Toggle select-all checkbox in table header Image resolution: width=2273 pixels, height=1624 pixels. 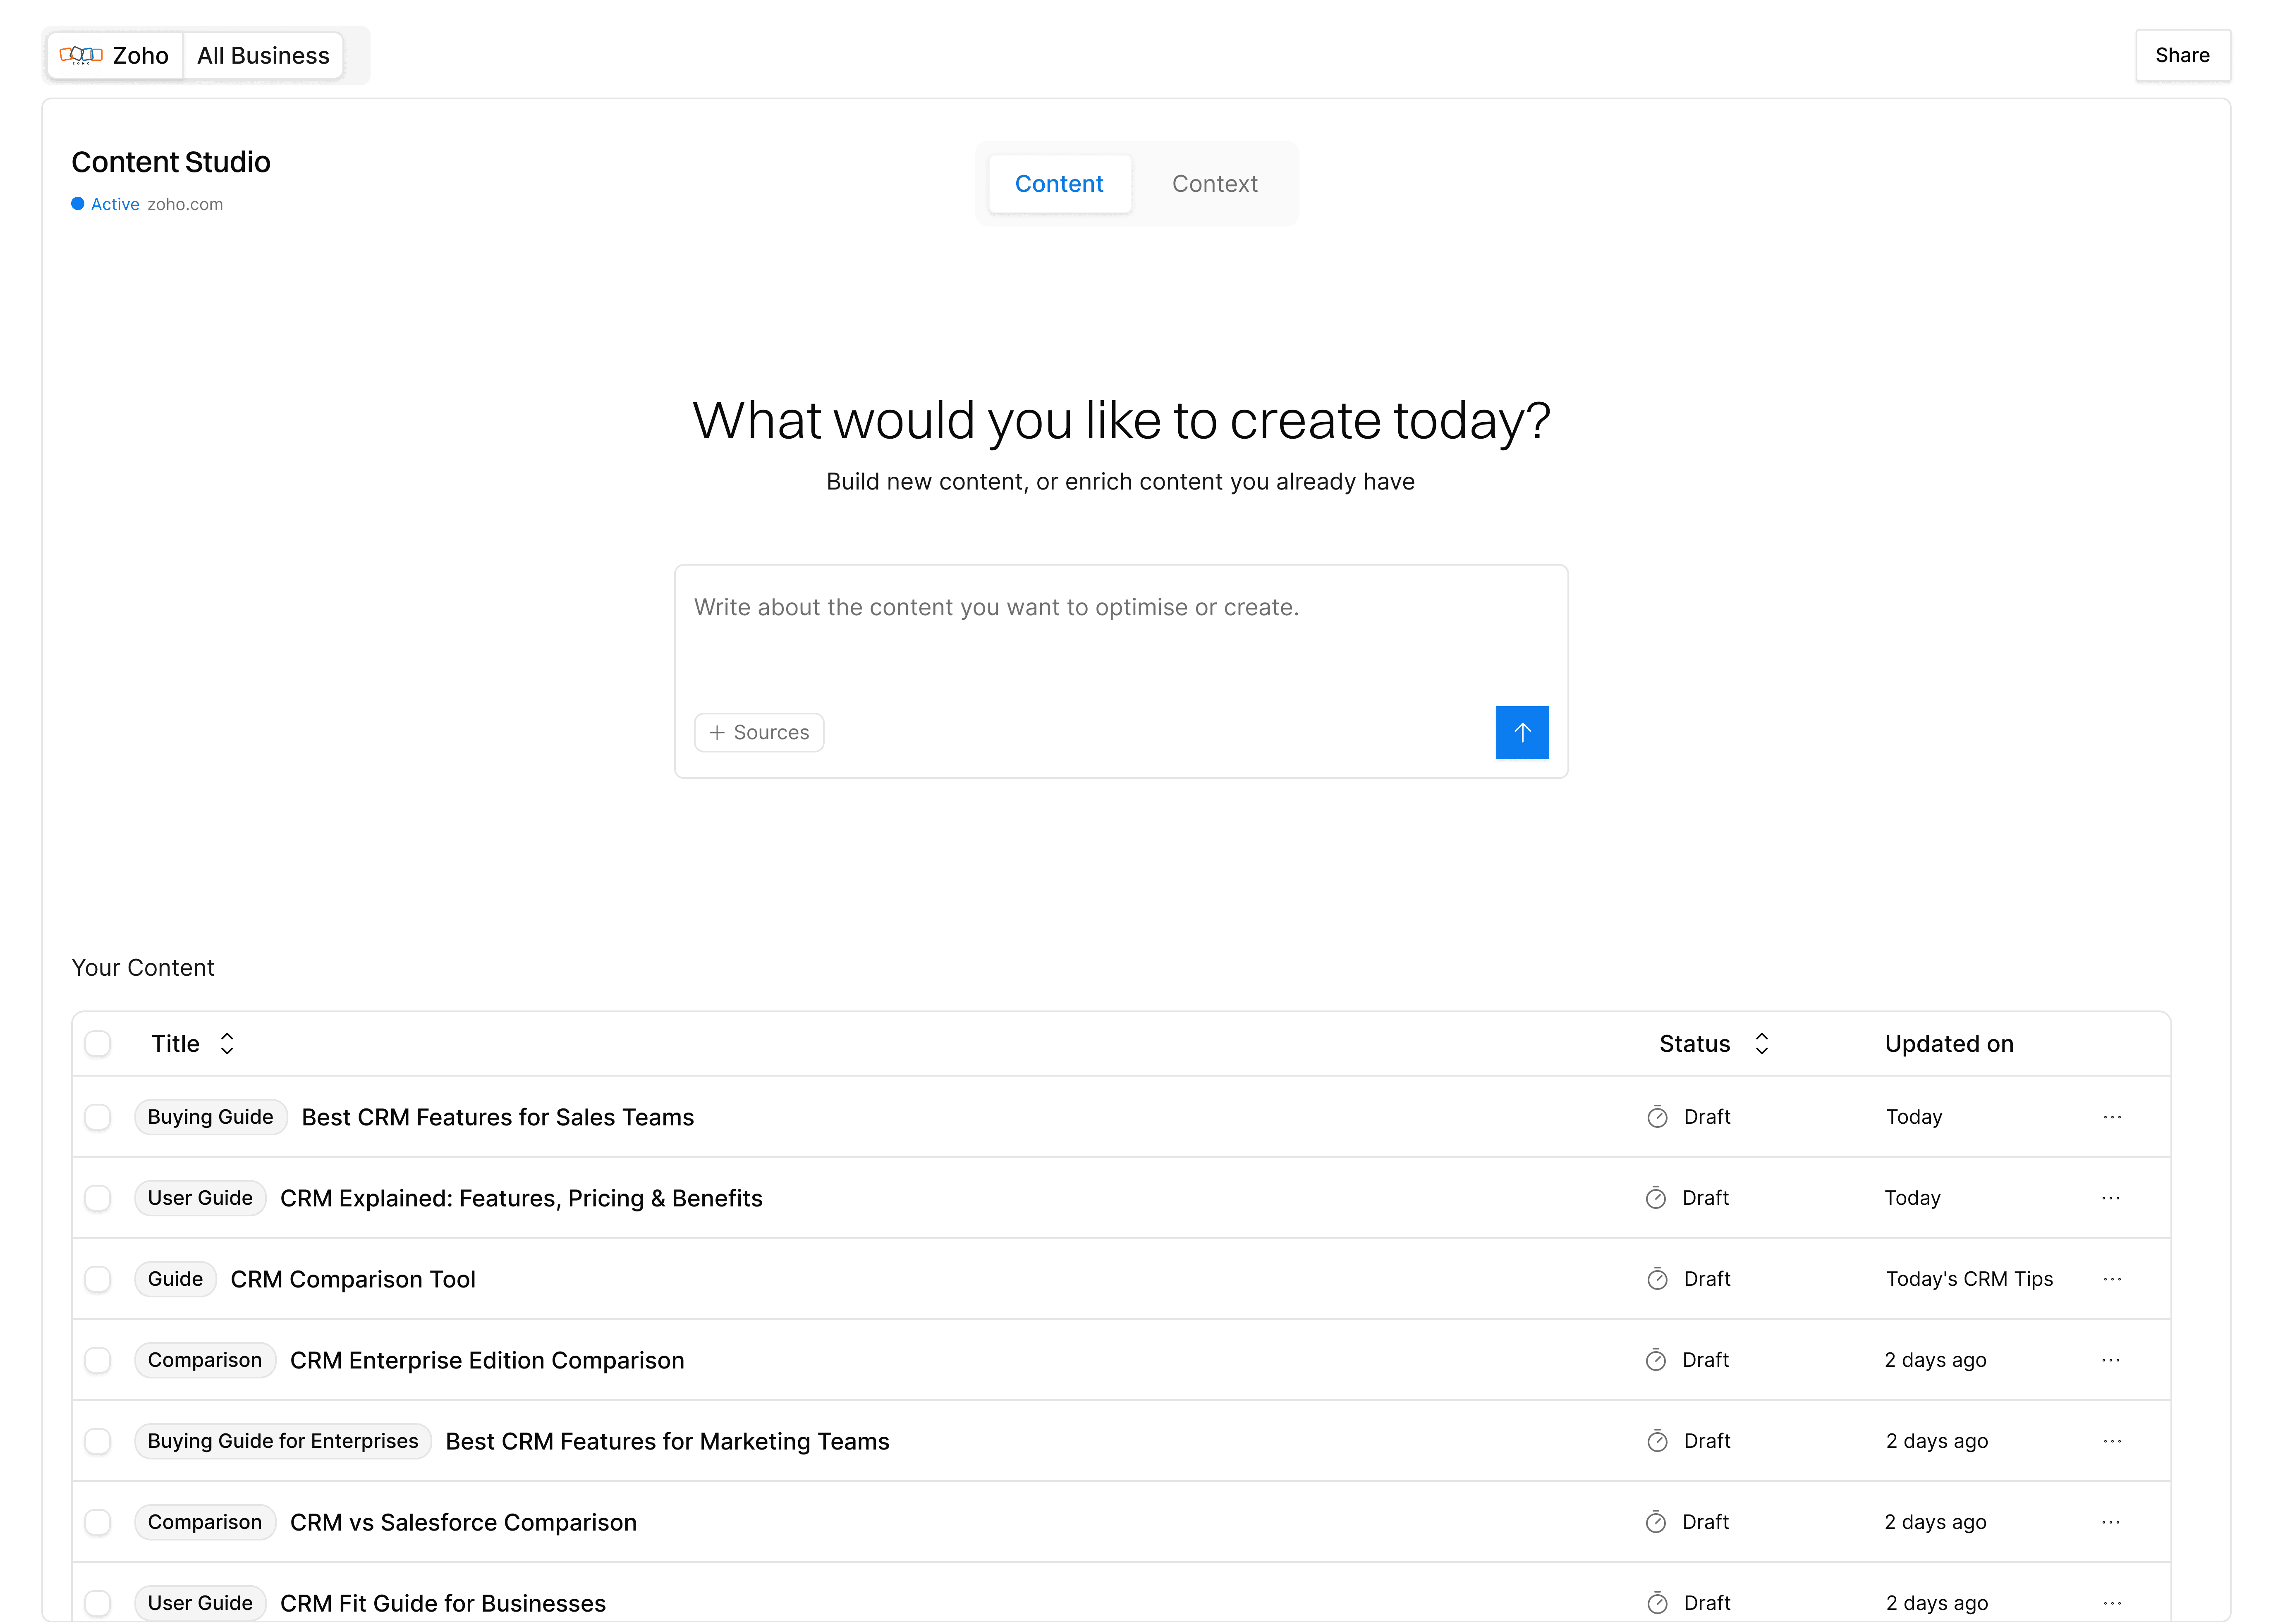98,1043
